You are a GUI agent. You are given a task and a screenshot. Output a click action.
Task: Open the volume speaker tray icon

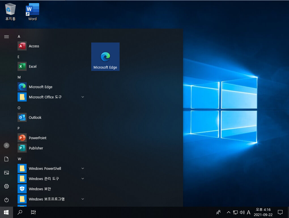coord(242,212)
